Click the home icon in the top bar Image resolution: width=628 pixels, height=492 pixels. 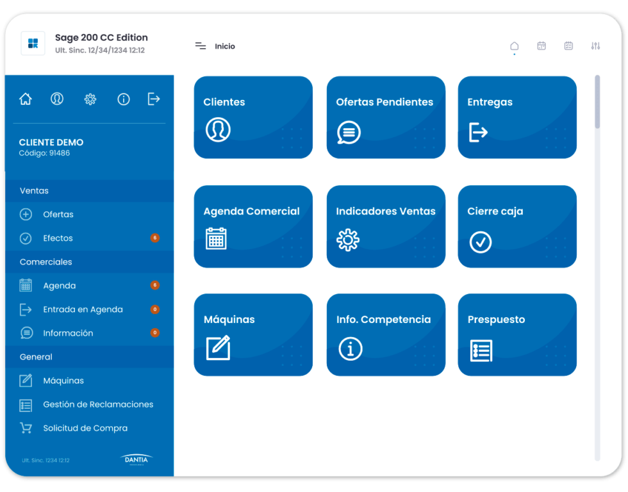(514, 46)
